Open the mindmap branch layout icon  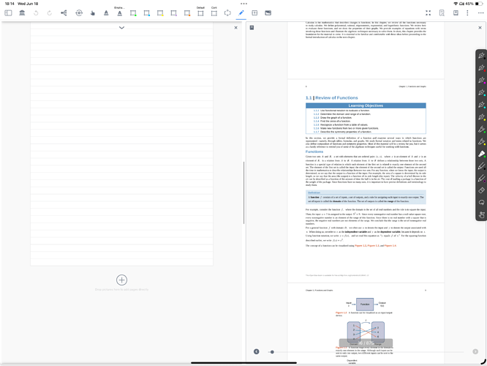[x=64, y=12]
